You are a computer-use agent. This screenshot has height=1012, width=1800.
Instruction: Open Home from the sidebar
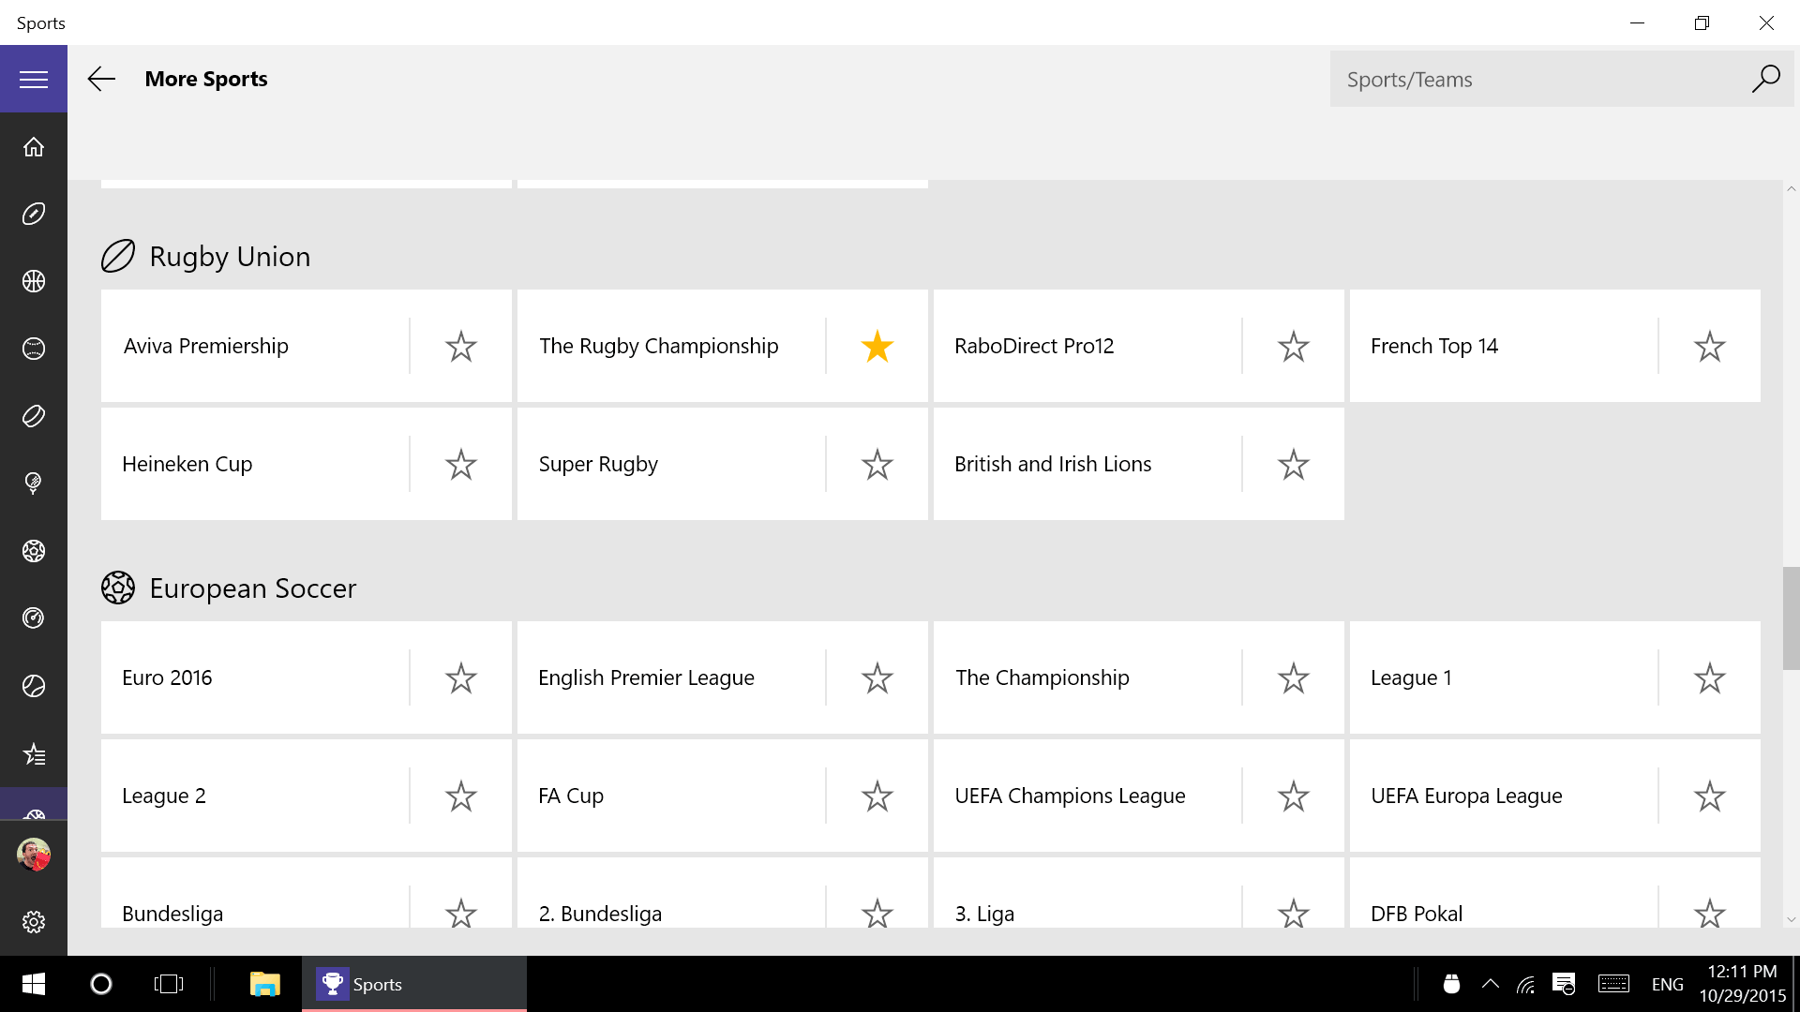click(34, 147)
